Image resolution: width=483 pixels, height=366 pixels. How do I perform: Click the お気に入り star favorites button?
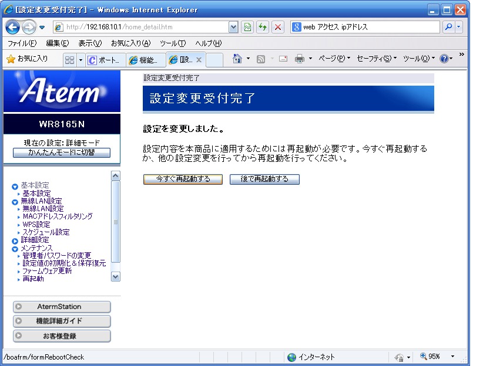27,59
